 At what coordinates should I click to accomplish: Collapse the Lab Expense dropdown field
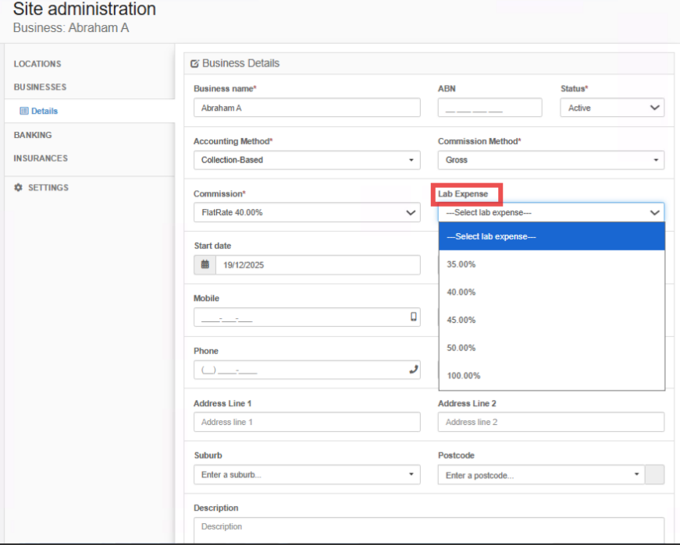(x=550, y=212)
